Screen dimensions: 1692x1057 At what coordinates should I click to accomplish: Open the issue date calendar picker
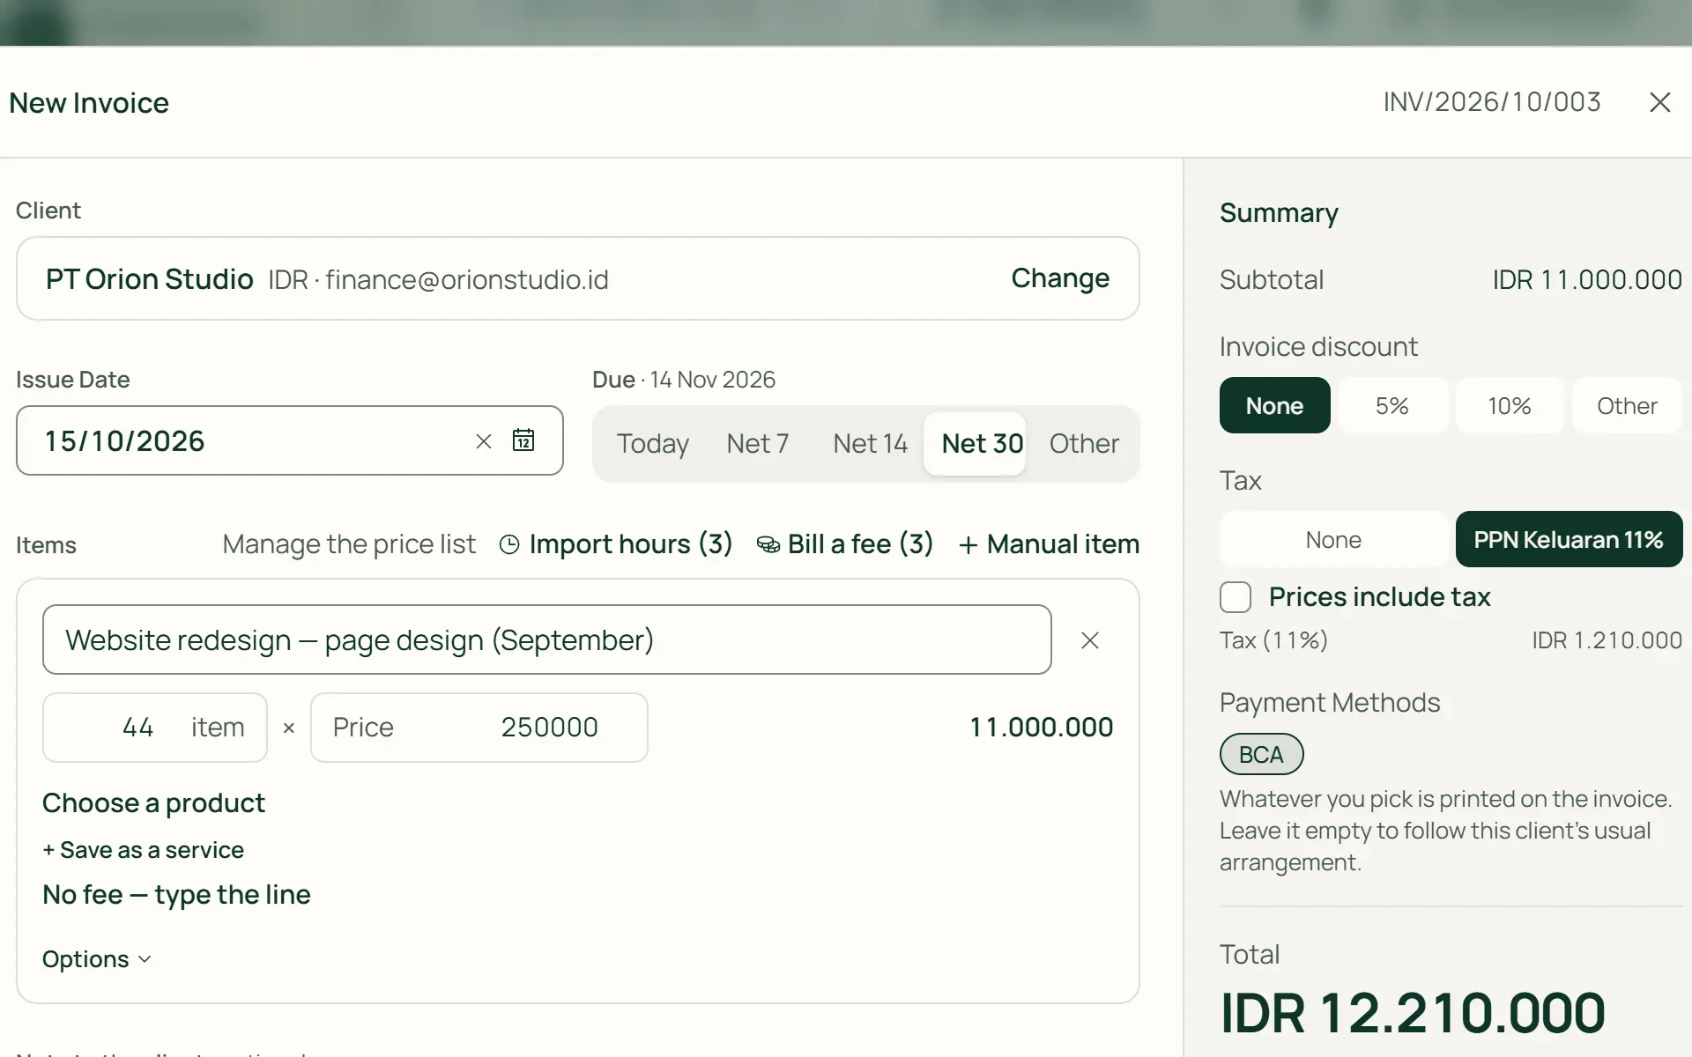[523, 440]
